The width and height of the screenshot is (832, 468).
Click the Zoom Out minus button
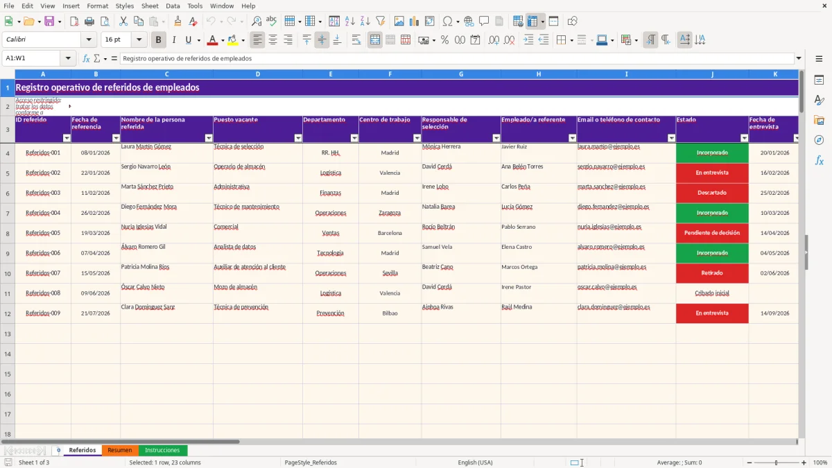(750, 462)
